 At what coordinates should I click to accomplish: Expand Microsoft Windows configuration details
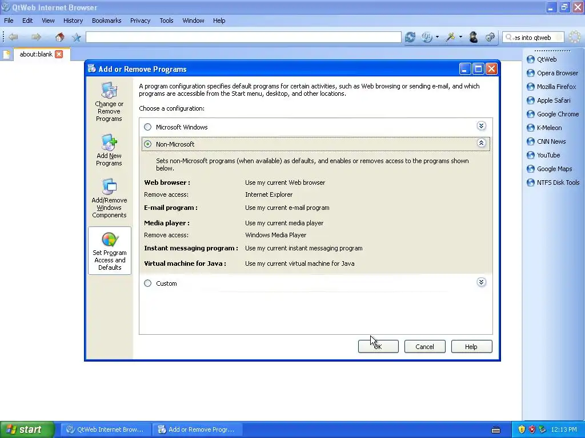pyautogui.click(x=481, y=126)
